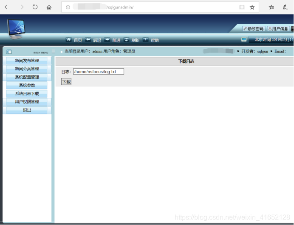Click the add notes pen icon
This screenshot has height=225, width=294.
click(285, 7)
